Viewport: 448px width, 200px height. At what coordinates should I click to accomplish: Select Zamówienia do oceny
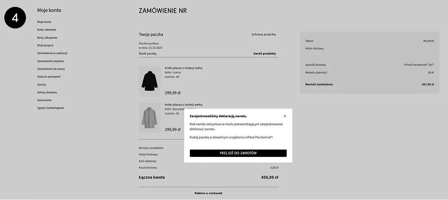tap(51, 69)
